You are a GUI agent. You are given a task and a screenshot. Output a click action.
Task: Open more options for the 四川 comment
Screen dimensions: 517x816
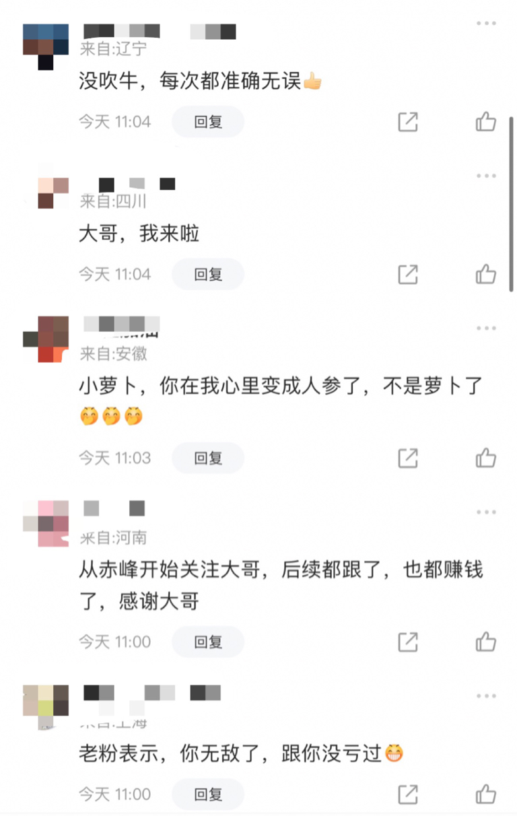coord(486,176)
